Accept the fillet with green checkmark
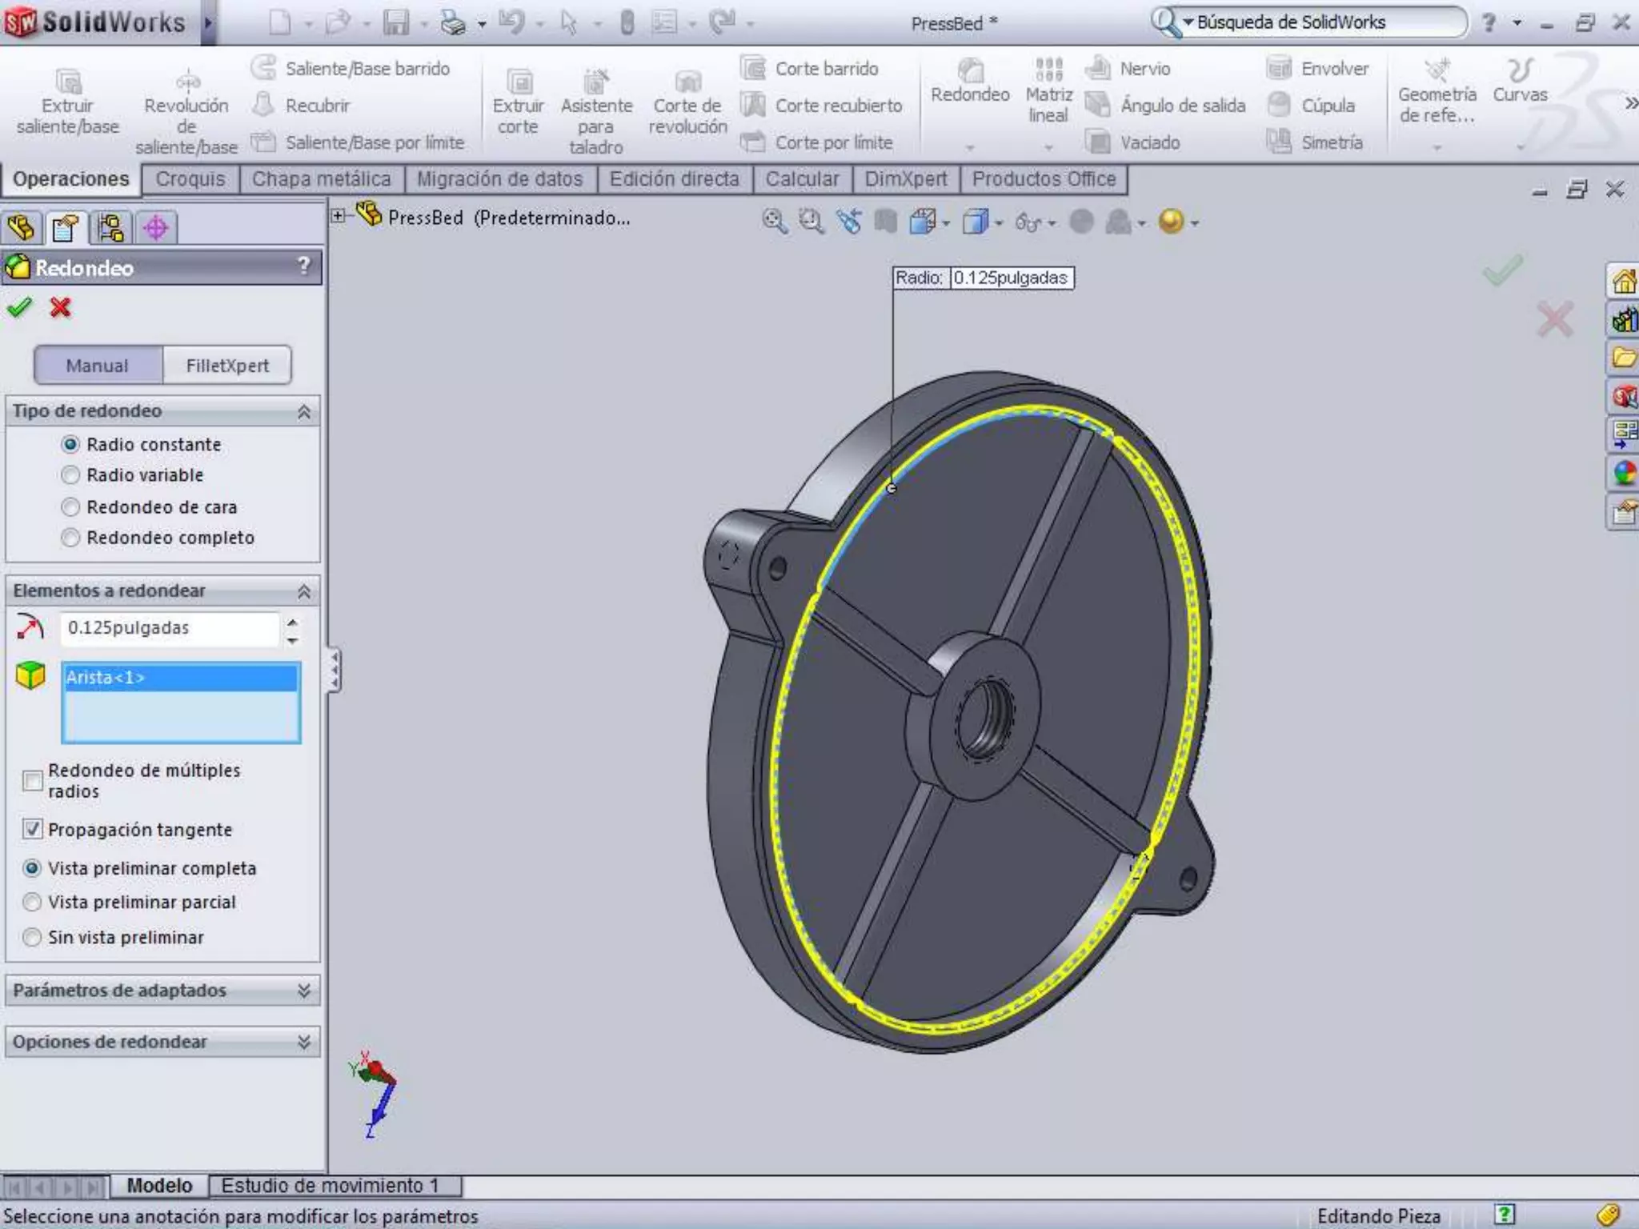The width and height of the screenshot is (1639, 1229). tap(19, 308)
